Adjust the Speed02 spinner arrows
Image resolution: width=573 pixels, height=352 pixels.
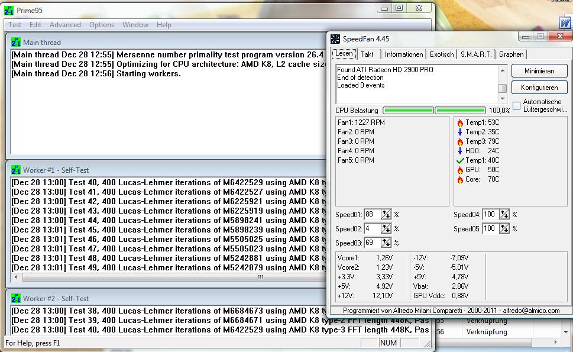click(x=386, y=229)
